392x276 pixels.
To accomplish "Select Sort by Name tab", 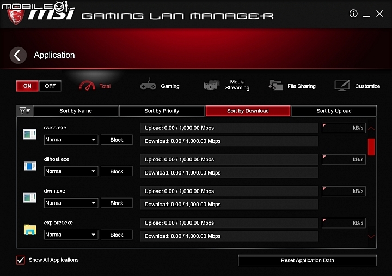I will (x=76, y=111).
